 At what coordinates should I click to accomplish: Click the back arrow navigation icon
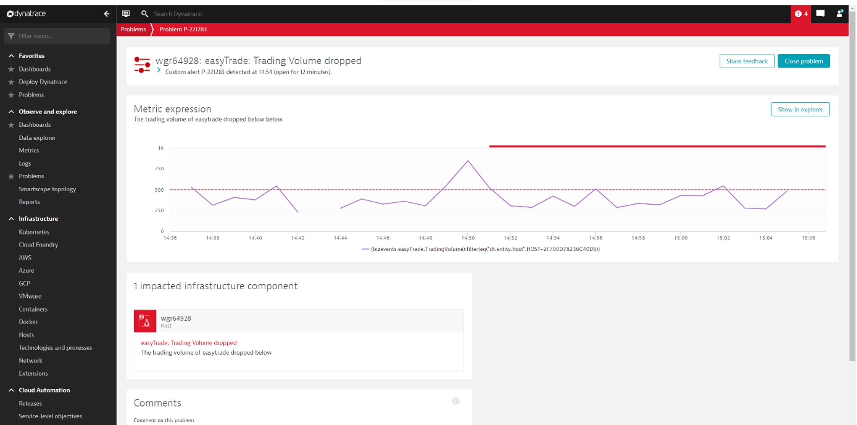(106, 14)
